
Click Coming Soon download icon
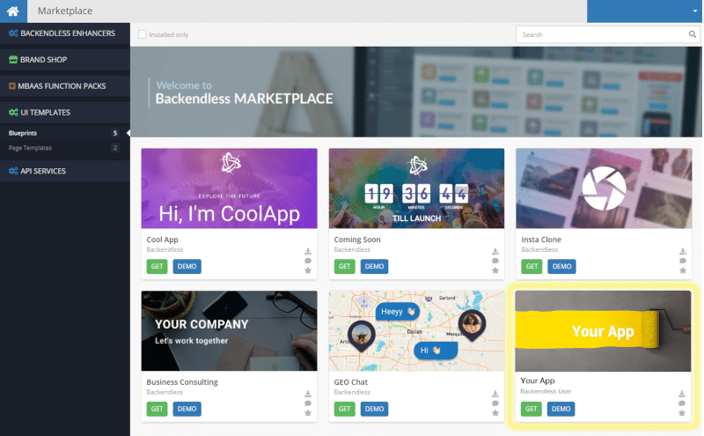click(495, 251)
